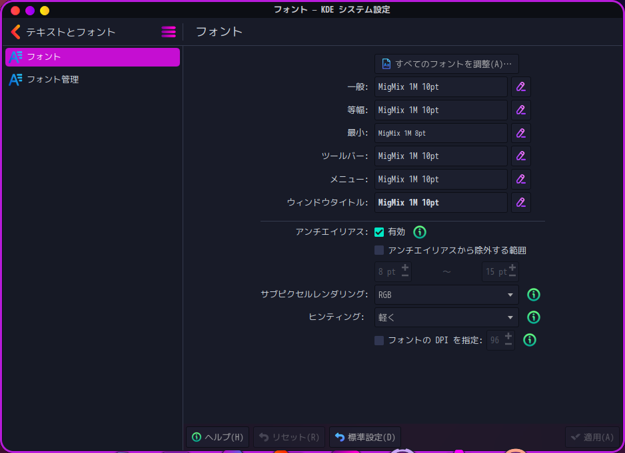Open the 等幅 font editor via pencil icon
This screenshot has height=453, width=625.
pos(520,110)
